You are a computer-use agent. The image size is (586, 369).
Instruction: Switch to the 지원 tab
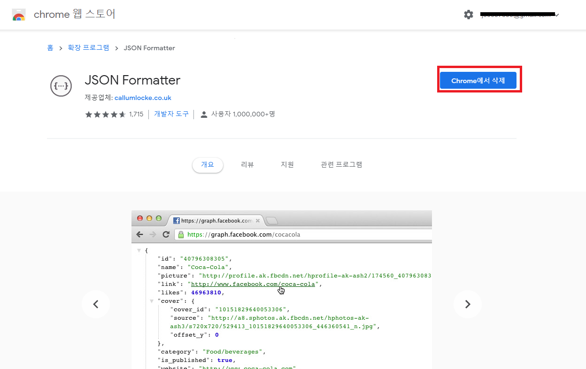tap(287, 165)
